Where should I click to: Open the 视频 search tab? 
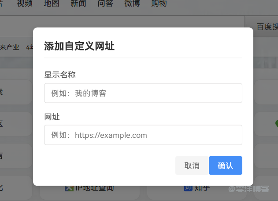pyautogui.click(x=25, y=3)
